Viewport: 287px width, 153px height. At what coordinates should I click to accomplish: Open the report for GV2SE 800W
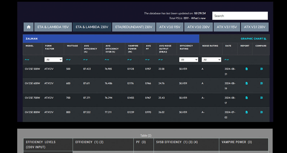247,112
